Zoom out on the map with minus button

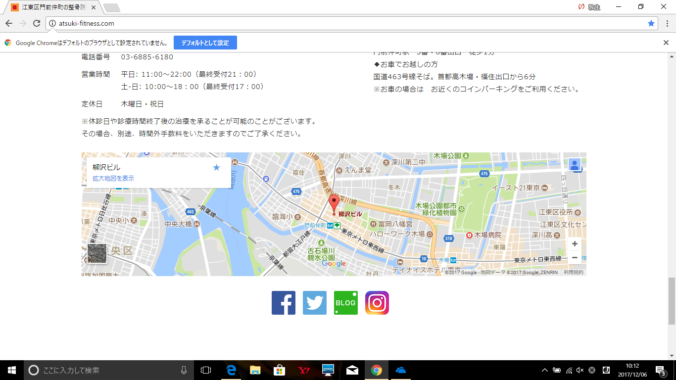(x=575, y=258)
